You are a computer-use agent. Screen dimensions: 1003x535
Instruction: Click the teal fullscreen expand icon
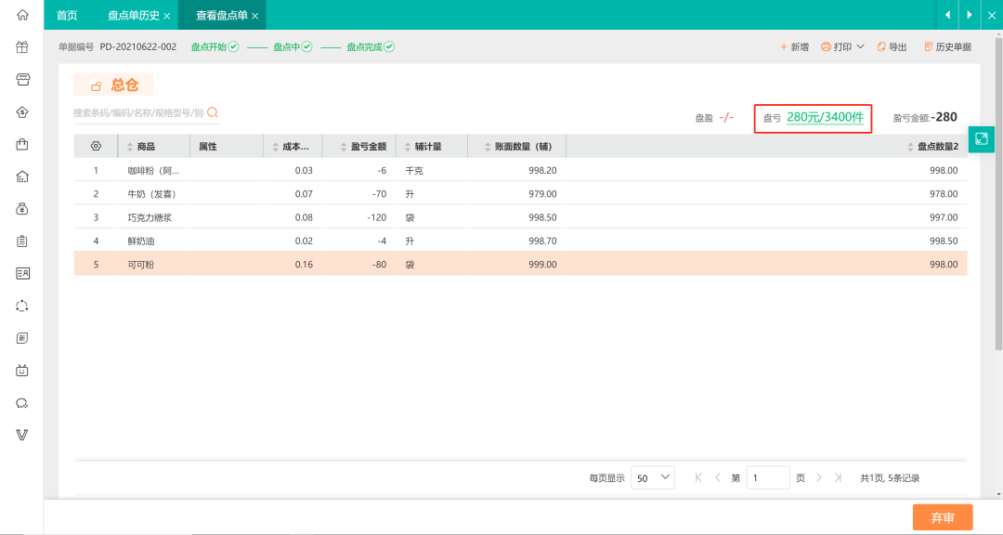click(x=981, y=138)
